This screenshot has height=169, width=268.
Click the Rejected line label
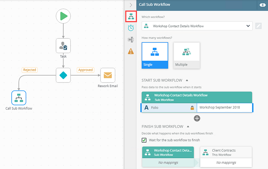tap(29, 70)
